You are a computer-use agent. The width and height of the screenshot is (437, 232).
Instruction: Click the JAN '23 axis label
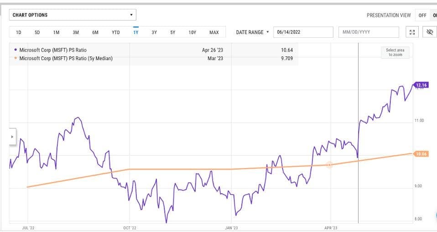click(232, 228)
